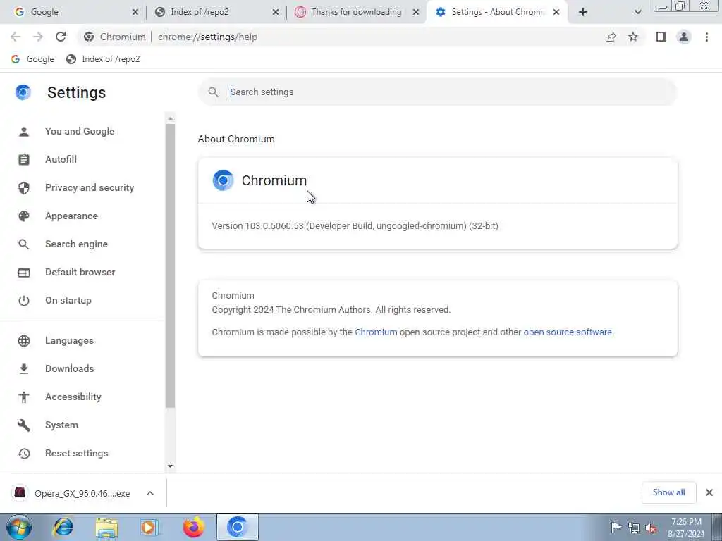Click the Chromium taskbar button

(x=238, y=527)
